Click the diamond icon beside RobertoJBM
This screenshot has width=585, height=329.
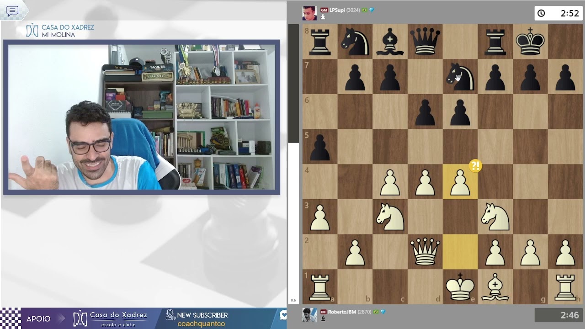(383, 312)
